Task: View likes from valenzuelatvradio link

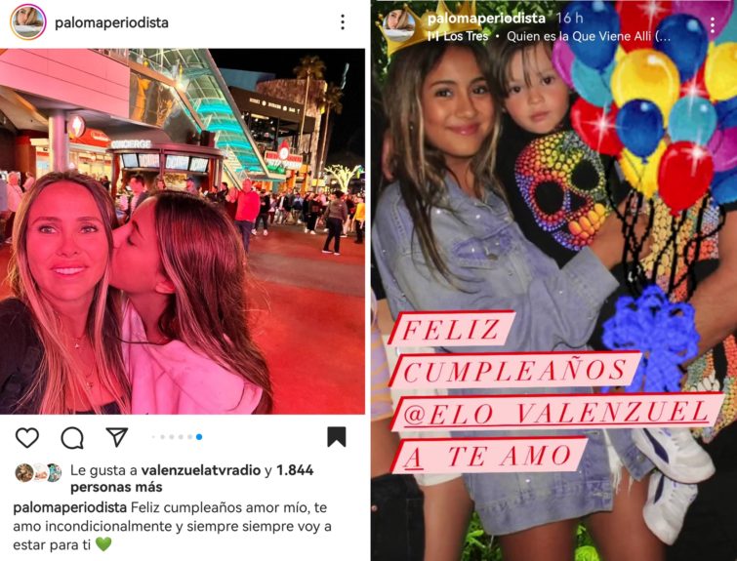Action: click(201, 470)
